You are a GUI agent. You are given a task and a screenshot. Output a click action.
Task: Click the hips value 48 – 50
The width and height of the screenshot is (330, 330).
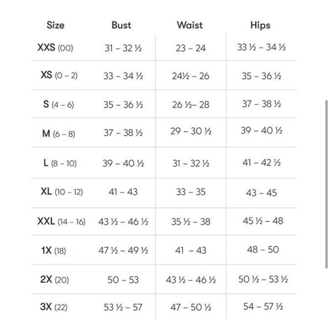[263, 249]
